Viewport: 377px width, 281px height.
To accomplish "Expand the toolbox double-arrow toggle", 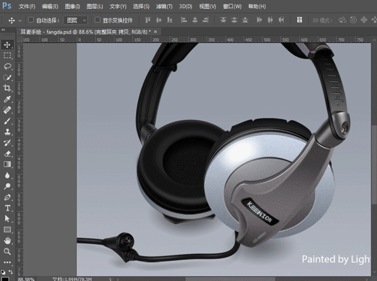I will pos(3,30).
